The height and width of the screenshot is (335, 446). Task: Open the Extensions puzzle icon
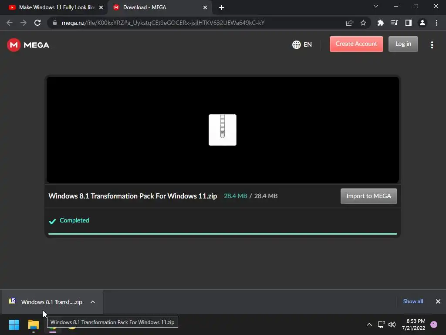coord(380,23)
